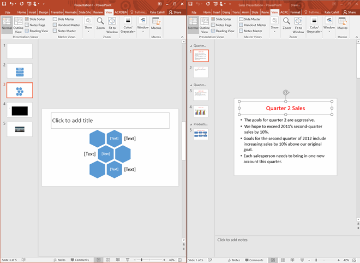Click zoom slider handle in left status bar
This screenshot has height=263, width=360.
tap(142, 260)
